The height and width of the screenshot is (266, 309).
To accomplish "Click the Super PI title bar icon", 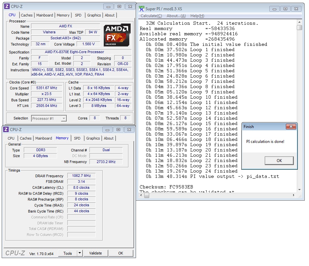I will pyautogui.click(x=142, y=9).
